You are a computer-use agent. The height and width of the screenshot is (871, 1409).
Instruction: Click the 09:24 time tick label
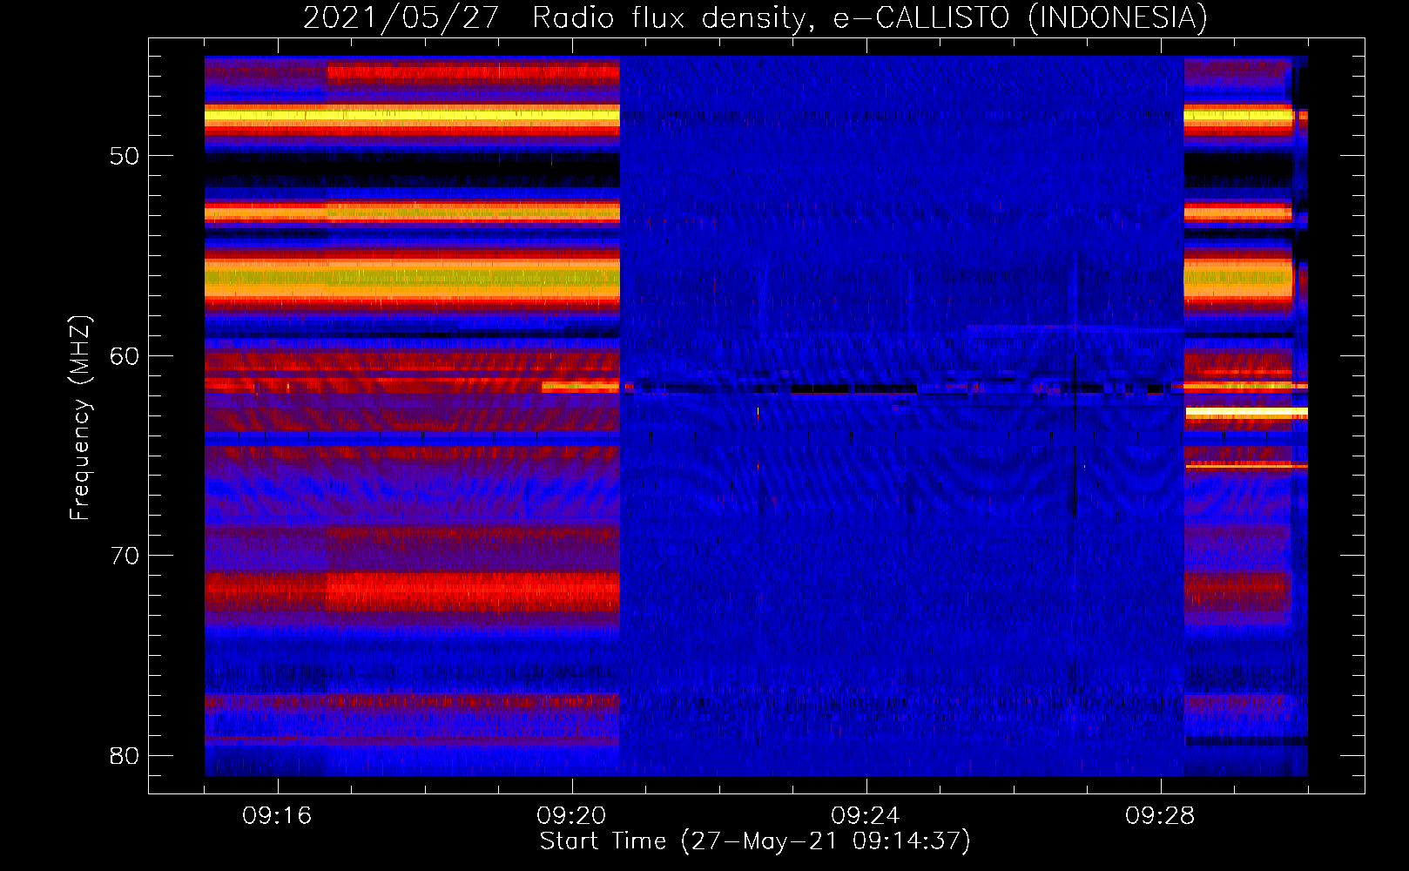866,816
